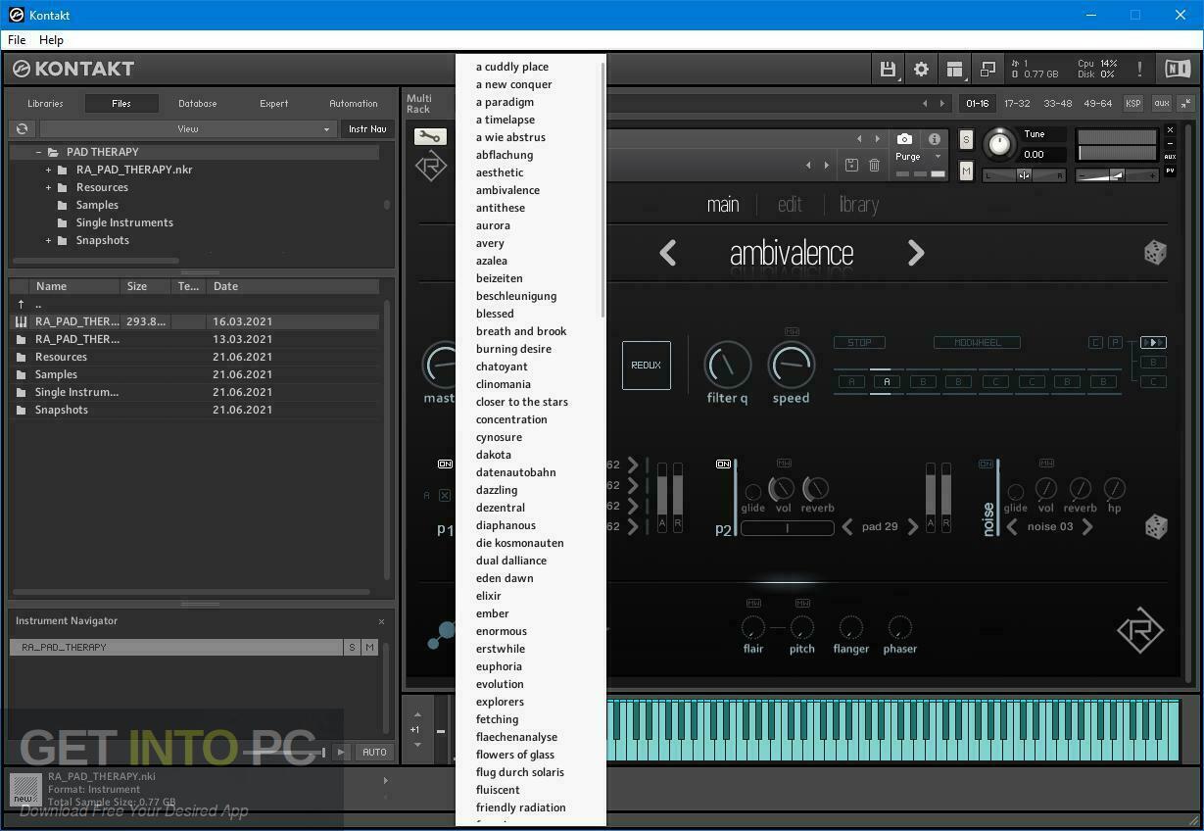Open the Kontakt save/load files menu
The height and width of the screenshot is (831, 1204).
[888, 69]
